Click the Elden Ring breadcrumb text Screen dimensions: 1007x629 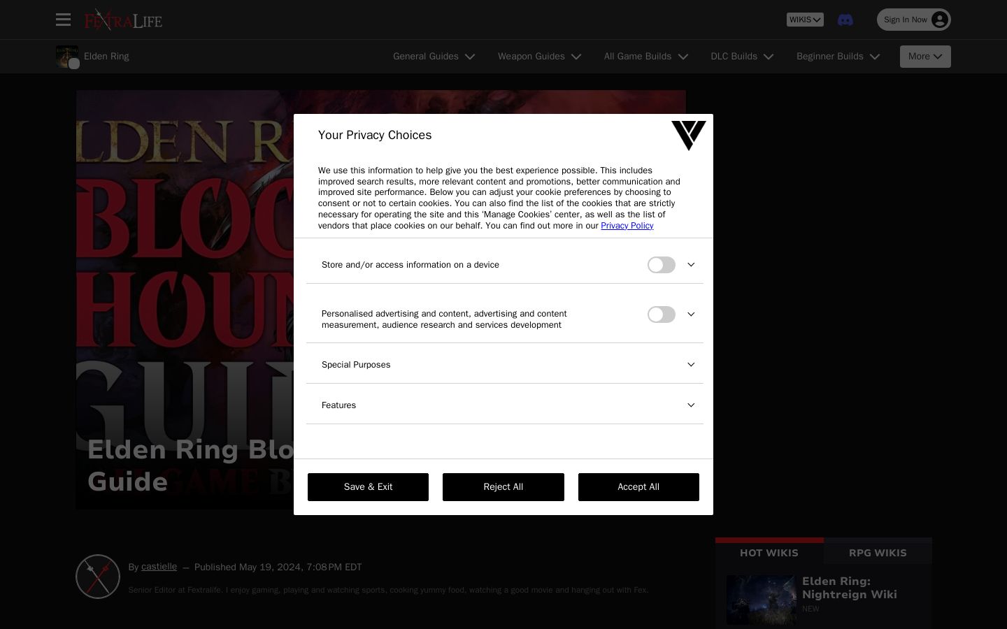click(x=106, y=57)
